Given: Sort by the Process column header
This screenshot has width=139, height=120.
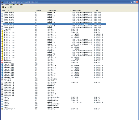Looking at the screenshot, I should tap(18, 11).
